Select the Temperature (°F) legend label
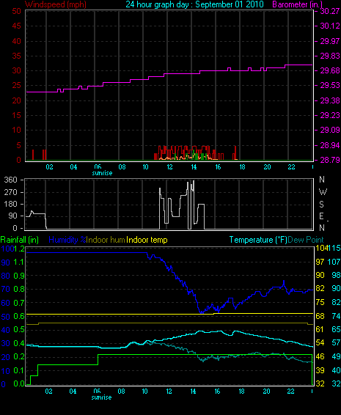The height and width of the screenshot is (415, 341). point(258,240)
